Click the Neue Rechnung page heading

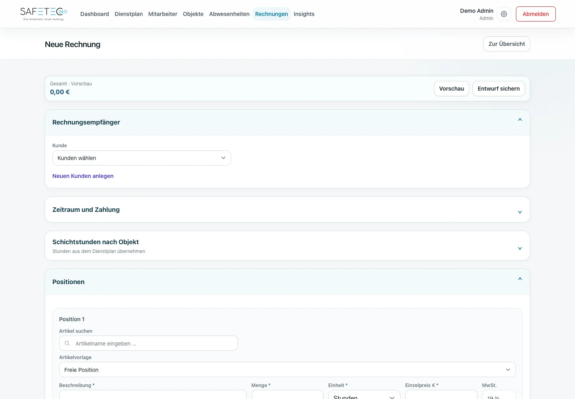click(73, 44)
